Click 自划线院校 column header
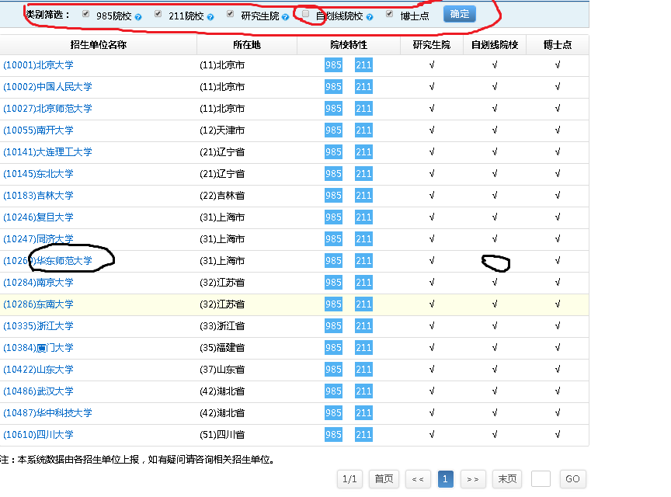This screenshot has height=497, width=671. [495, 45]
